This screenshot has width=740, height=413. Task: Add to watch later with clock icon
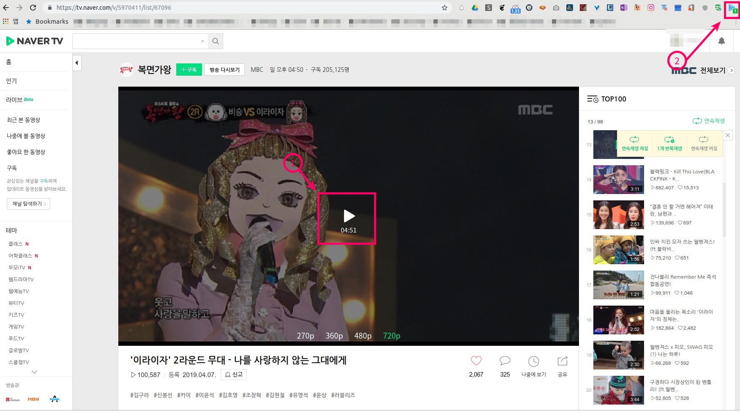(534, 361)
